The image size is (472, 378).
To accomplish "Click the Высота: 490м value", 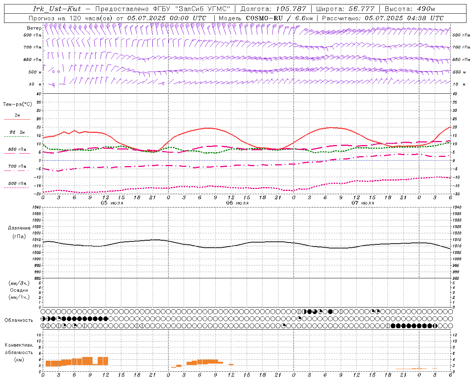I will pyautogui.click(x=410, y=9).
